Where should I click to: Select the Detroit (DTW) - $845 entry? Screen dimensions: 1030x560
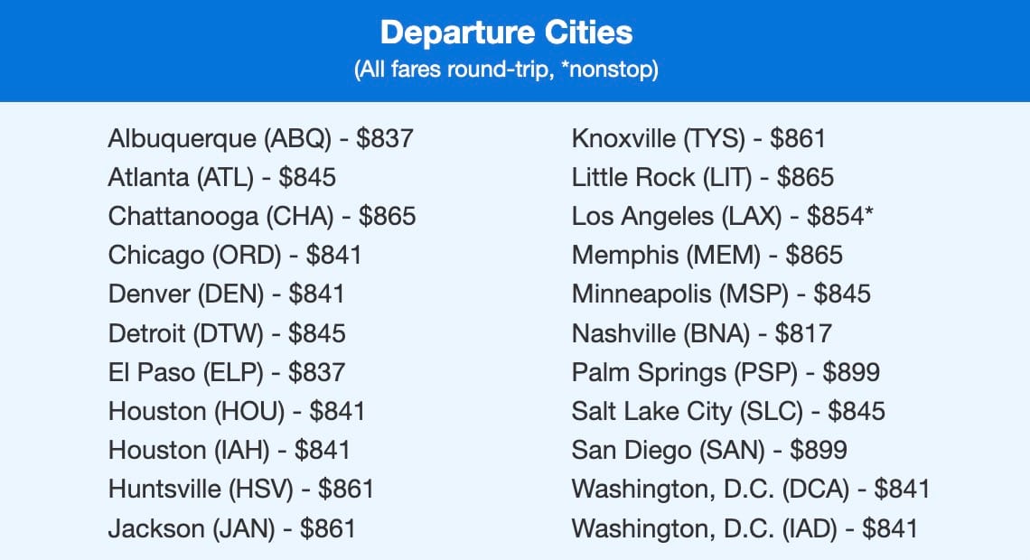click(x=227, y=333)
